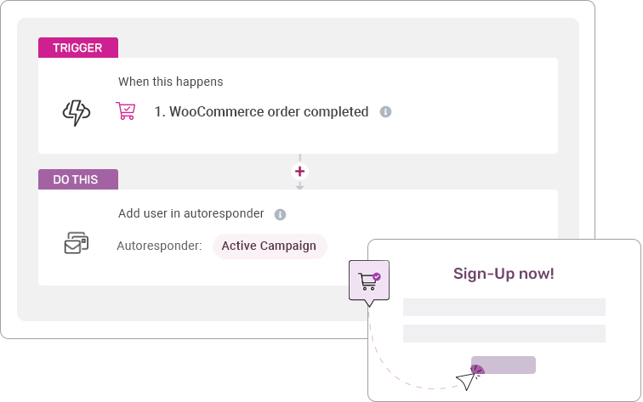Open info tooltip beside WooCommerce order completed
This screenshot has height=402, width=643.
(385, 111)
